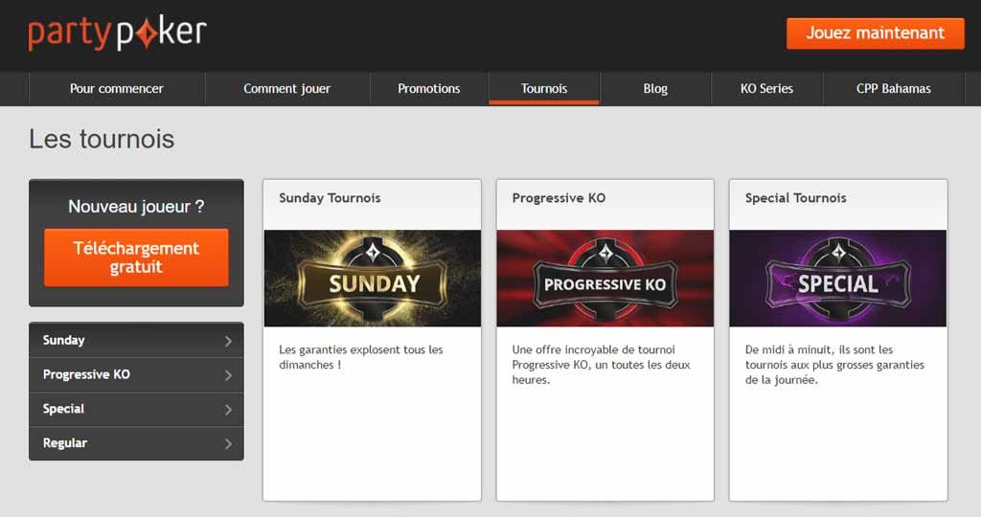Click the chevron arrow beside Progressive KO

tap(228, 375)
